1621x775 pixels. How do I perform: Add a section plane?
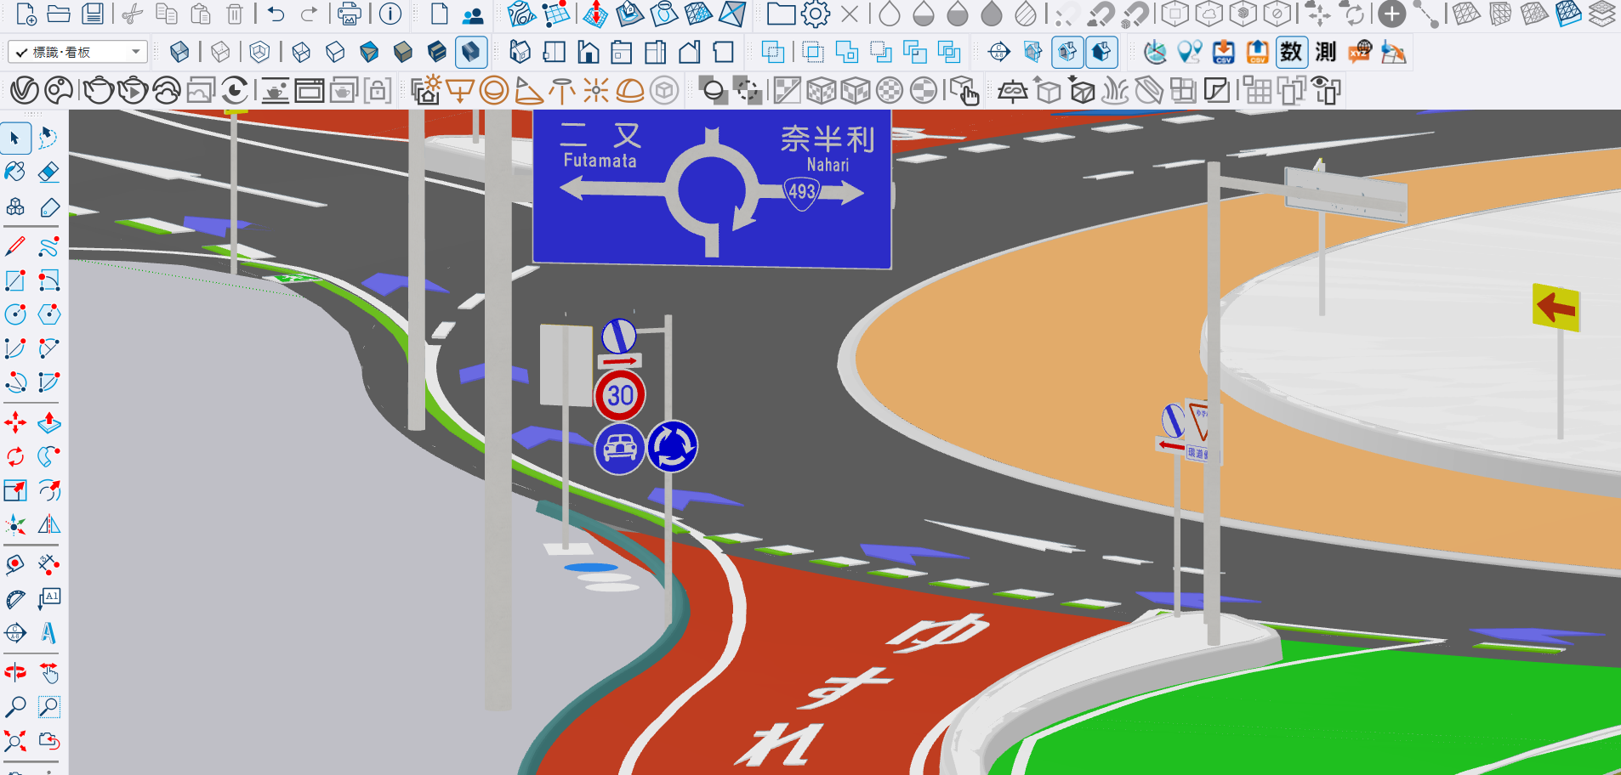[x=999, y=52]
